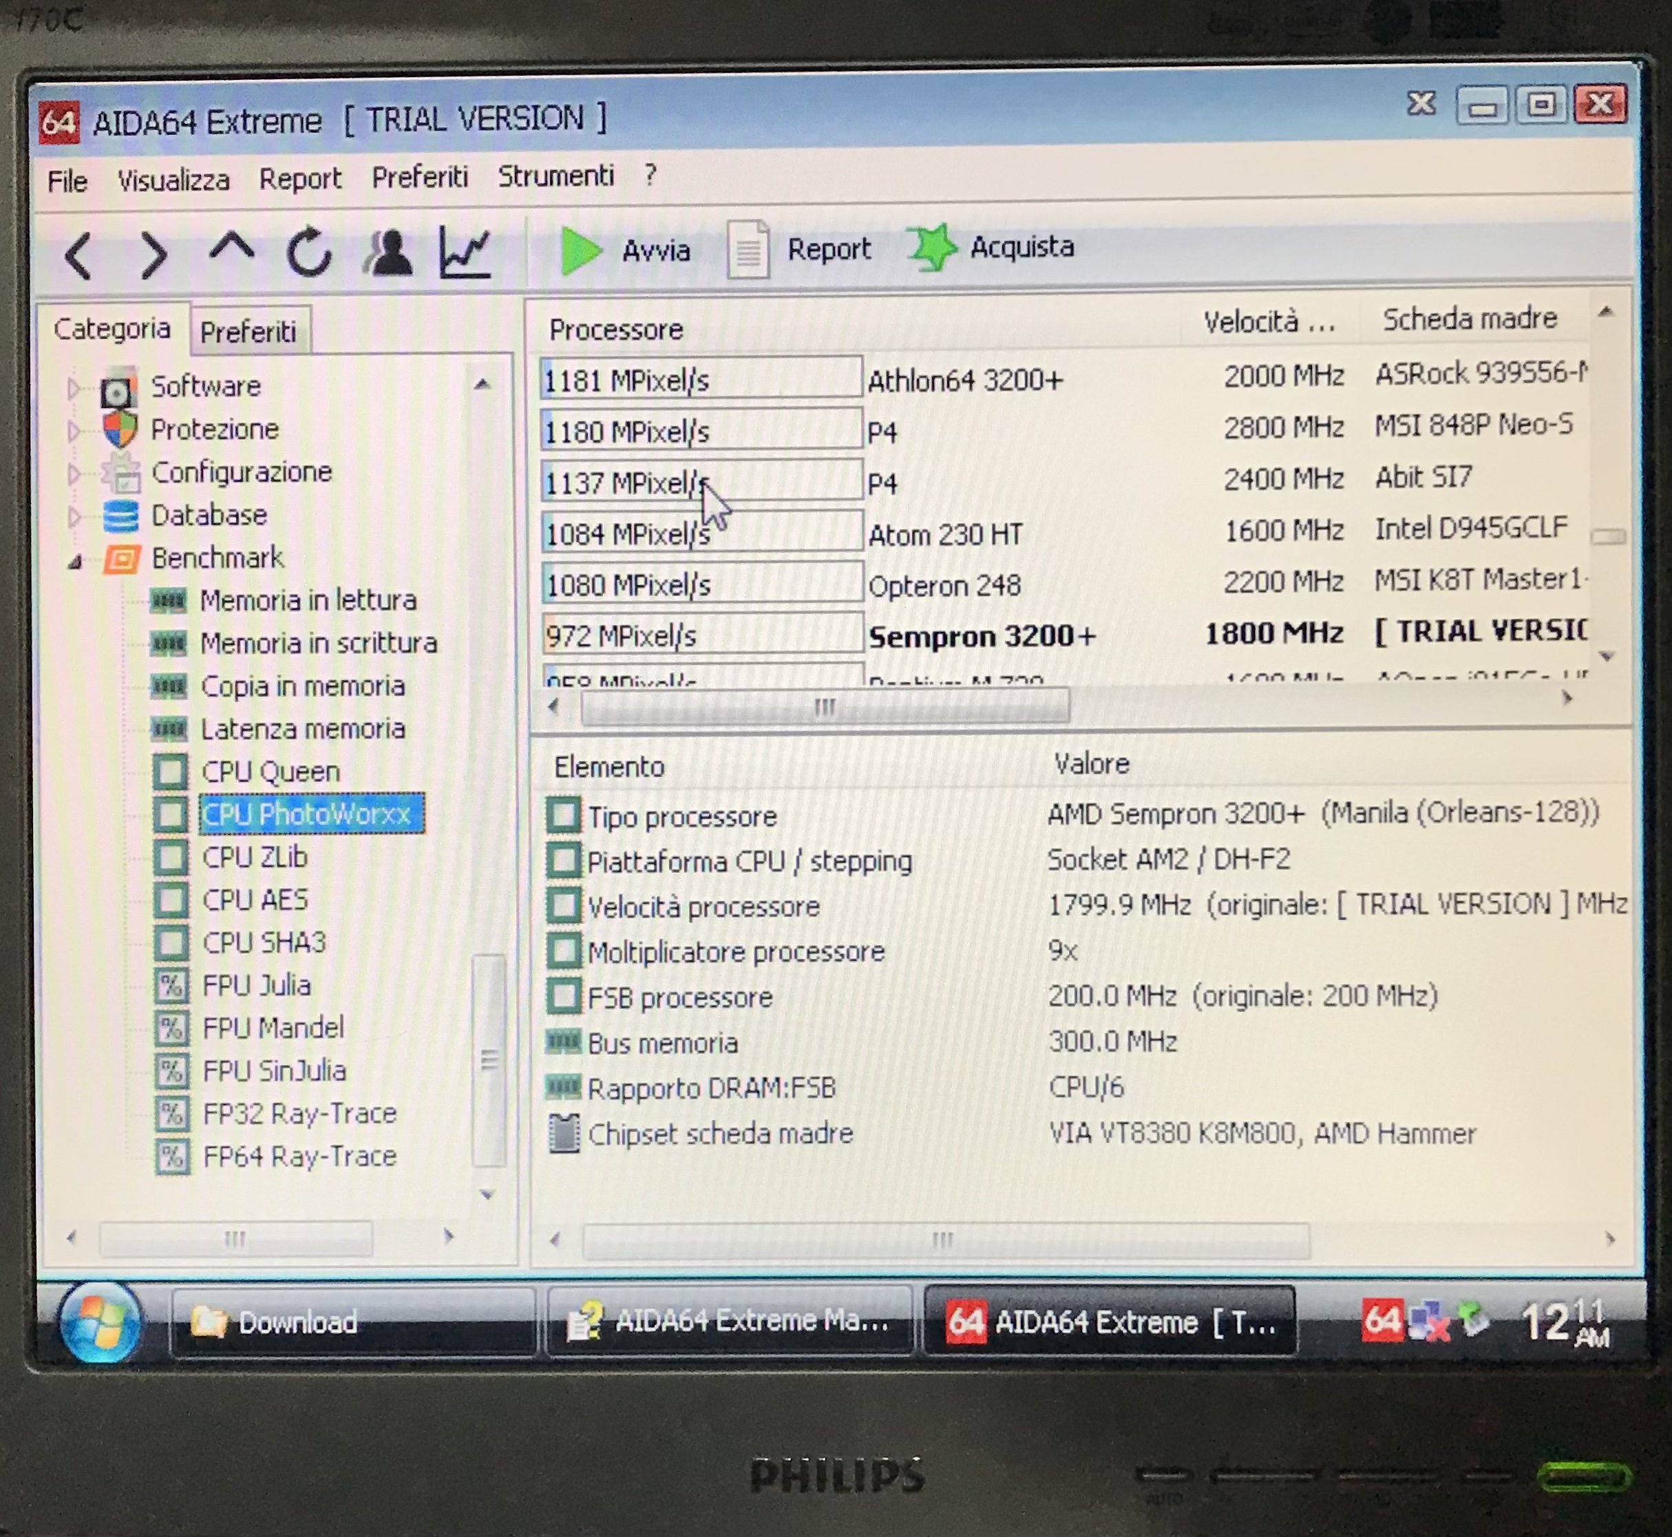Screen dimensions: 1672x1537
Task: Select the CPU Queen benchmark
Action: coord(271,772)
